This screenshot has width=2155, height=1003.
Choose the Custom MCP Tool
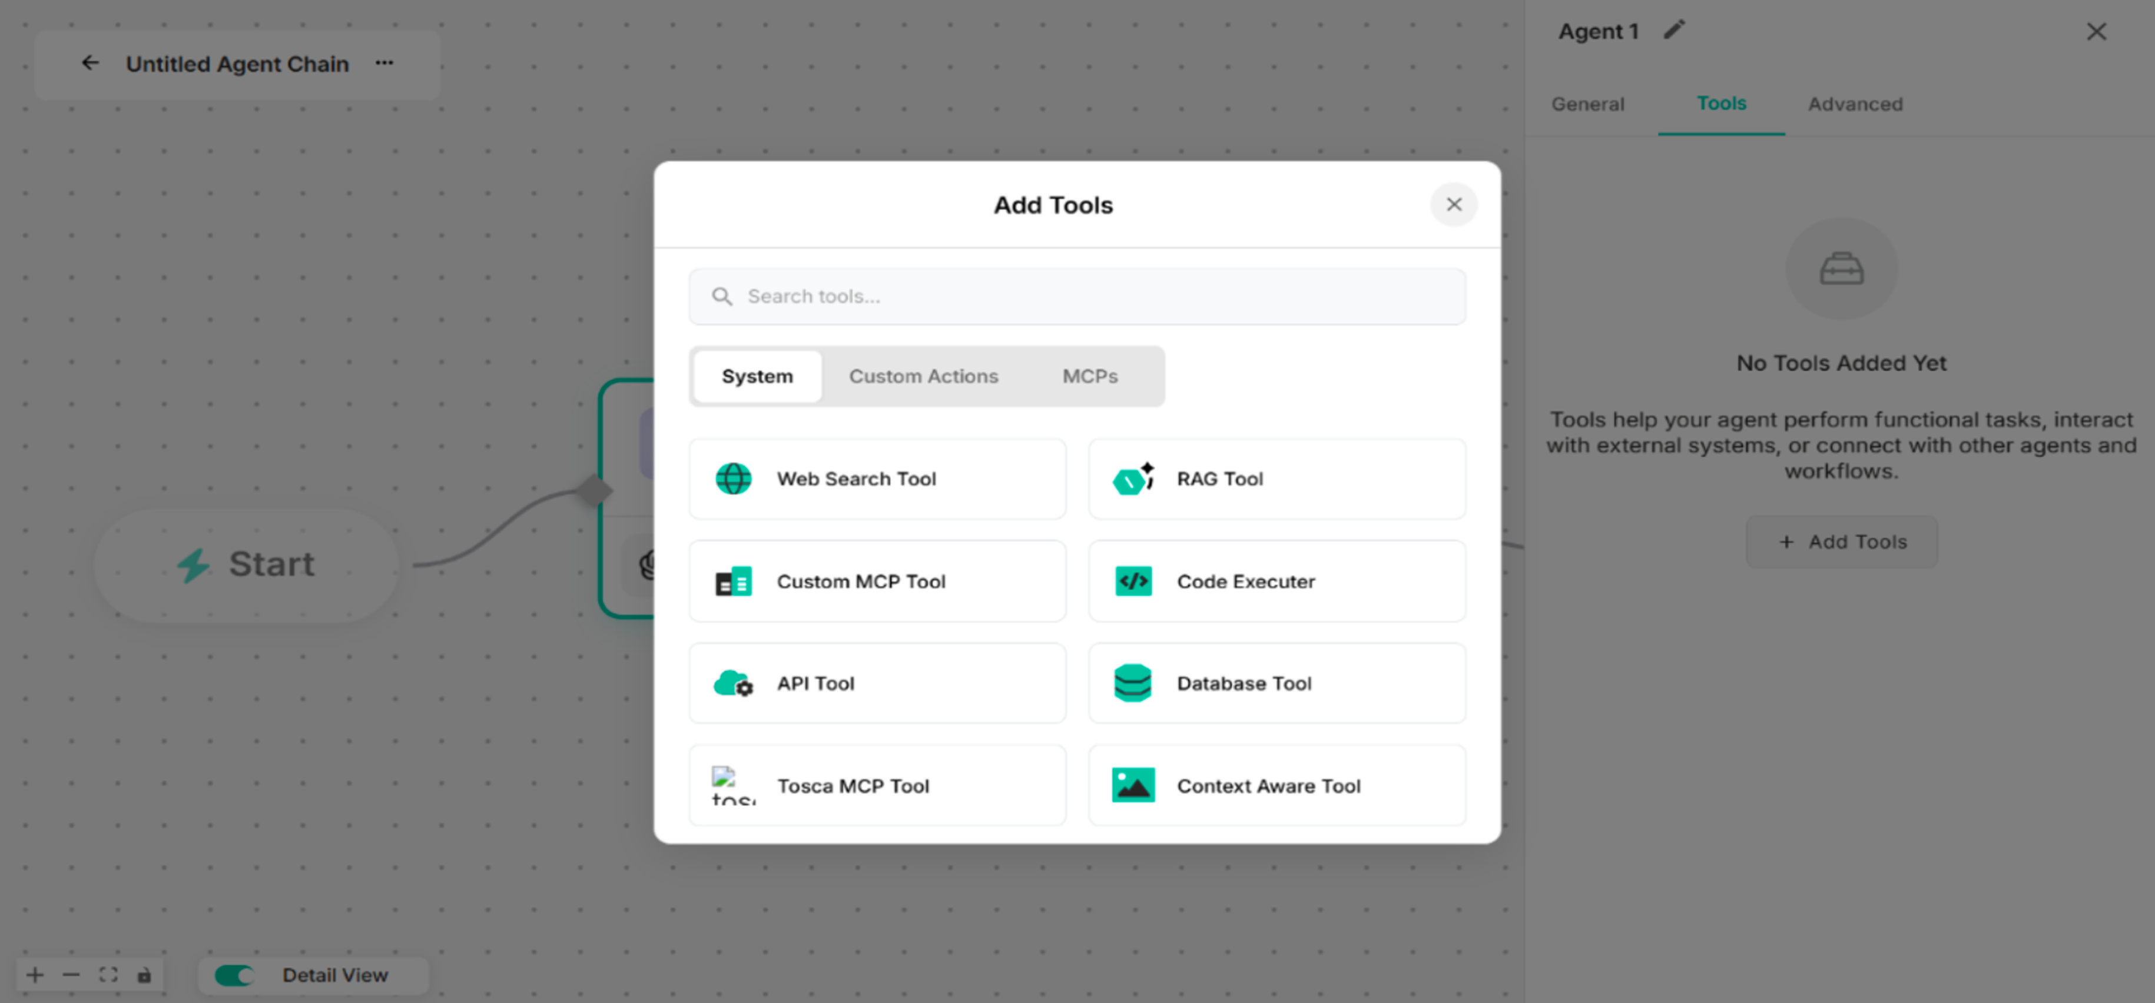coord(876,580)
